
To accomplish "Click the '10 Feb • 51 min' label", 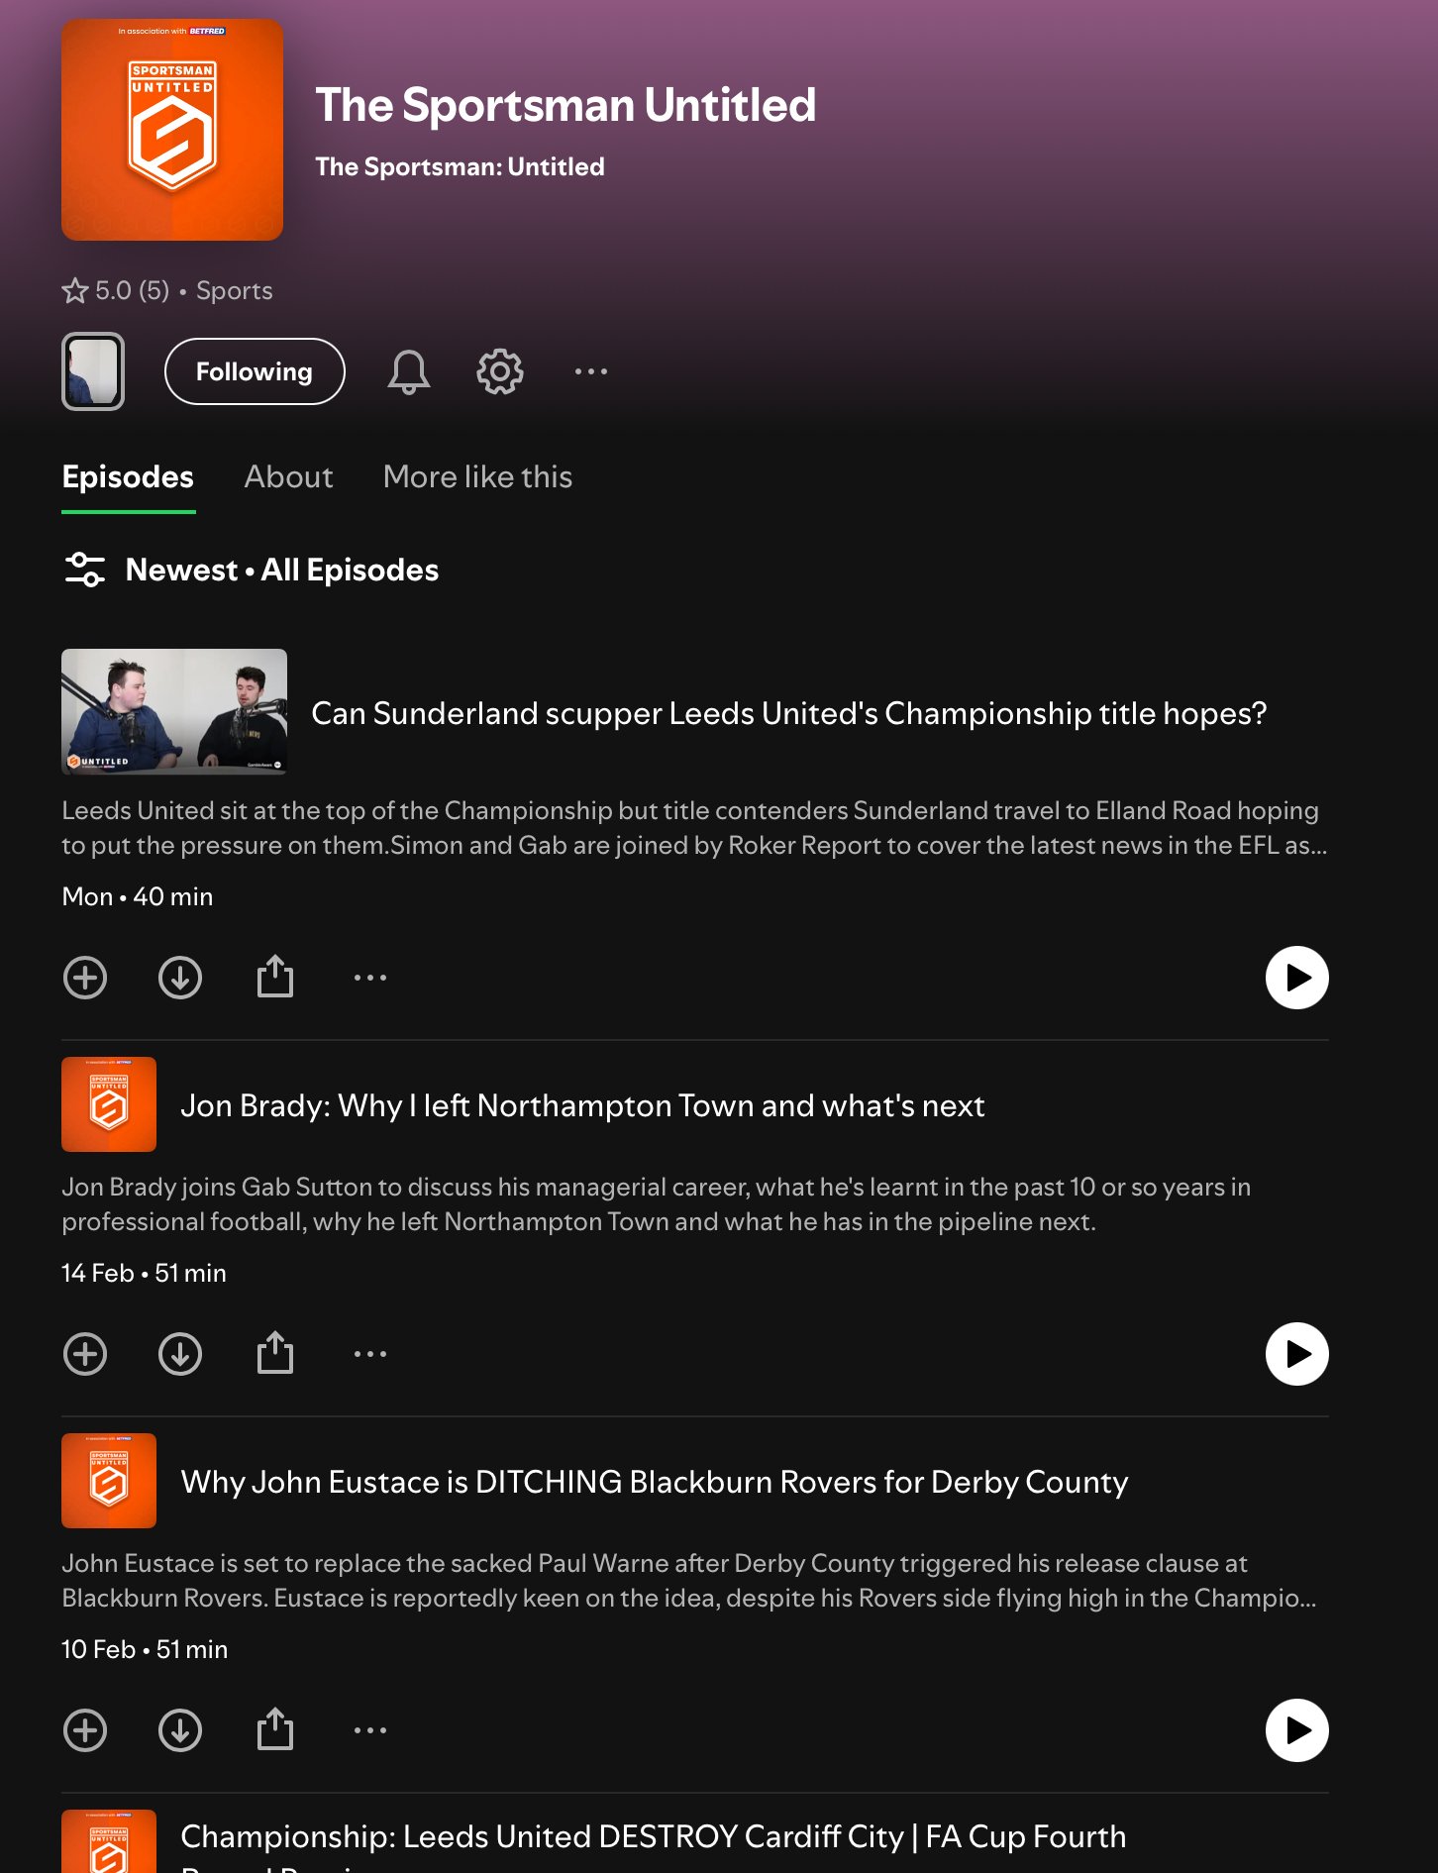I will pyautogui.click(x=145, y=1649).
